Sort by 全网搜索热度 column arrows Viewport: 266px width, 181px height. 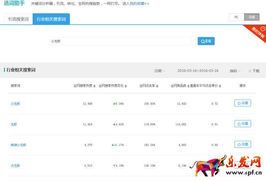click(95, 86)
